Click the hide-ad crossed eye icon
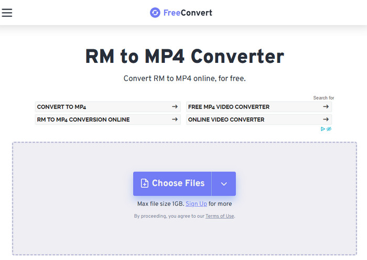 329,129
